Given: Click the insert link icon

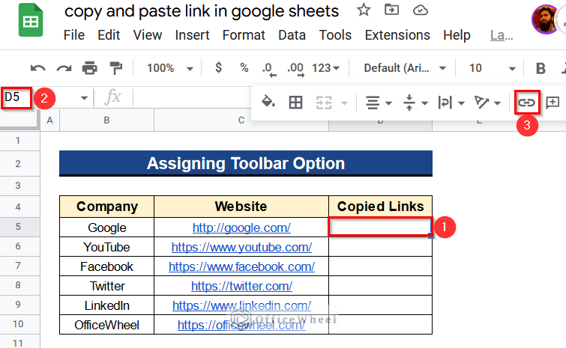Looking at the screenshot, I should click(x=527, y=103).
